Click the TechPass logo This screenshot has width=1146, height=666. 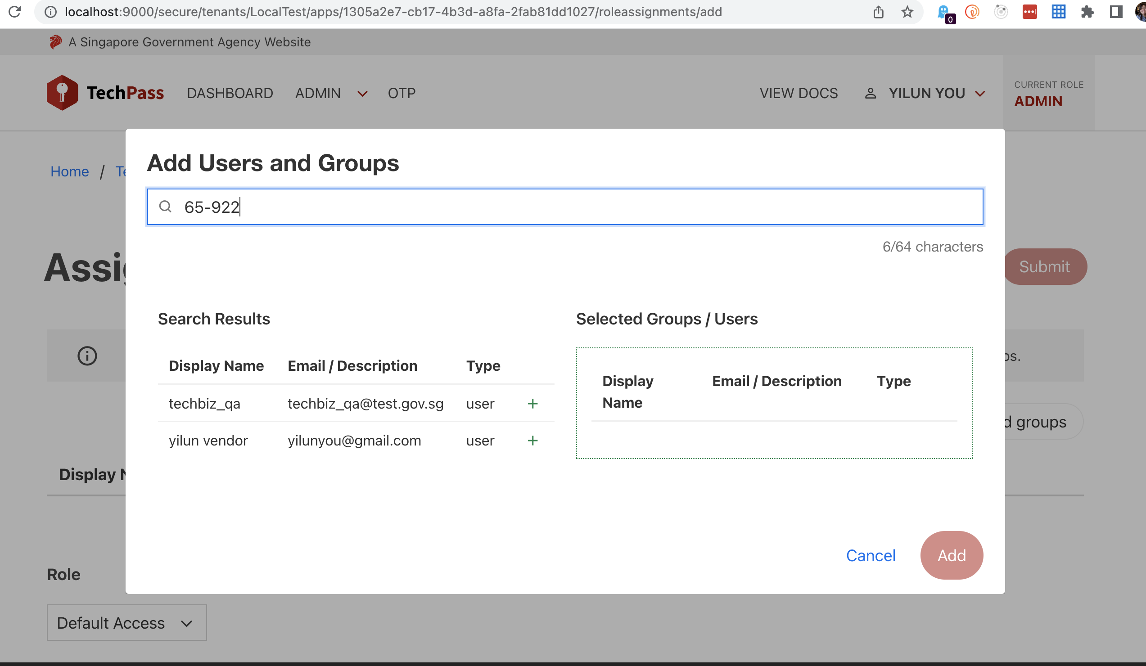point(105,93)
